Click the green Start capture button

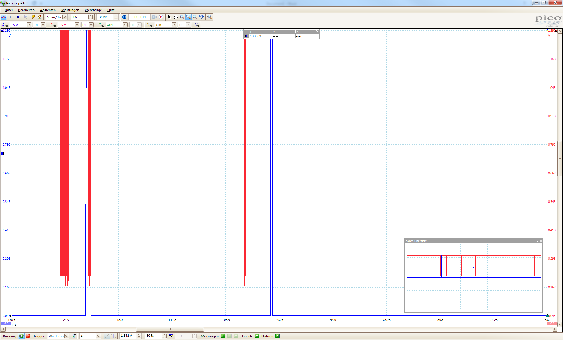tap(21, 336)
